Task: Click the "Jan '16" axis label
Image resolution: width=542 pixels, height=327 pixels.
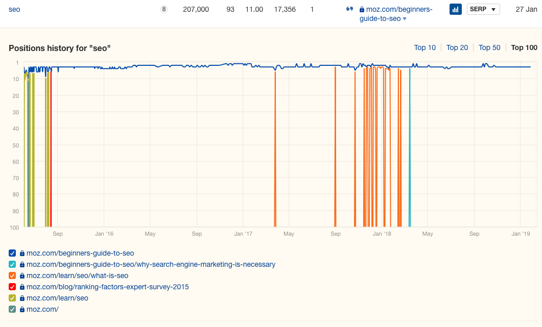Action: click(x=104, y=234)
